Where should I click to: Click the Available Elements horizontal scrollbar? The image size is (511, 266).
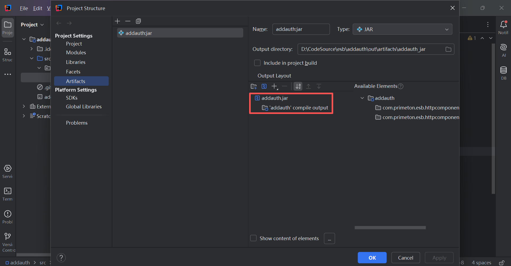(390, 228)
